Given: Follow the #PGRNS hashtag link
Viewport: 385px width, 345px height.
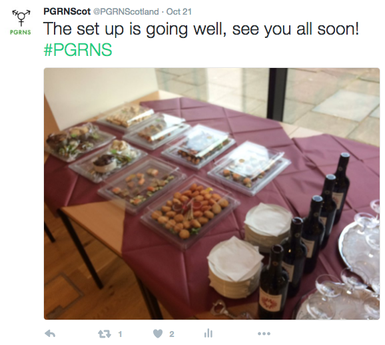Looking at the screenshot, I should 78,50.
